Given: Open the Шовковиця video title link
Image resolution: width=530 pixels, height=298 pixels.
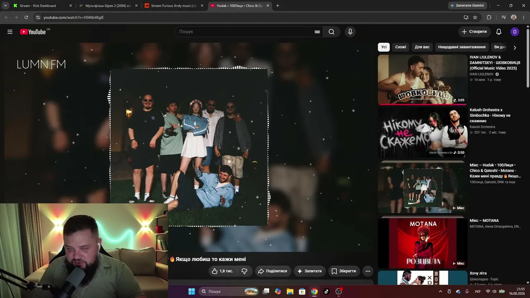Looking at the screenshot, I should [x=495, y=62].
